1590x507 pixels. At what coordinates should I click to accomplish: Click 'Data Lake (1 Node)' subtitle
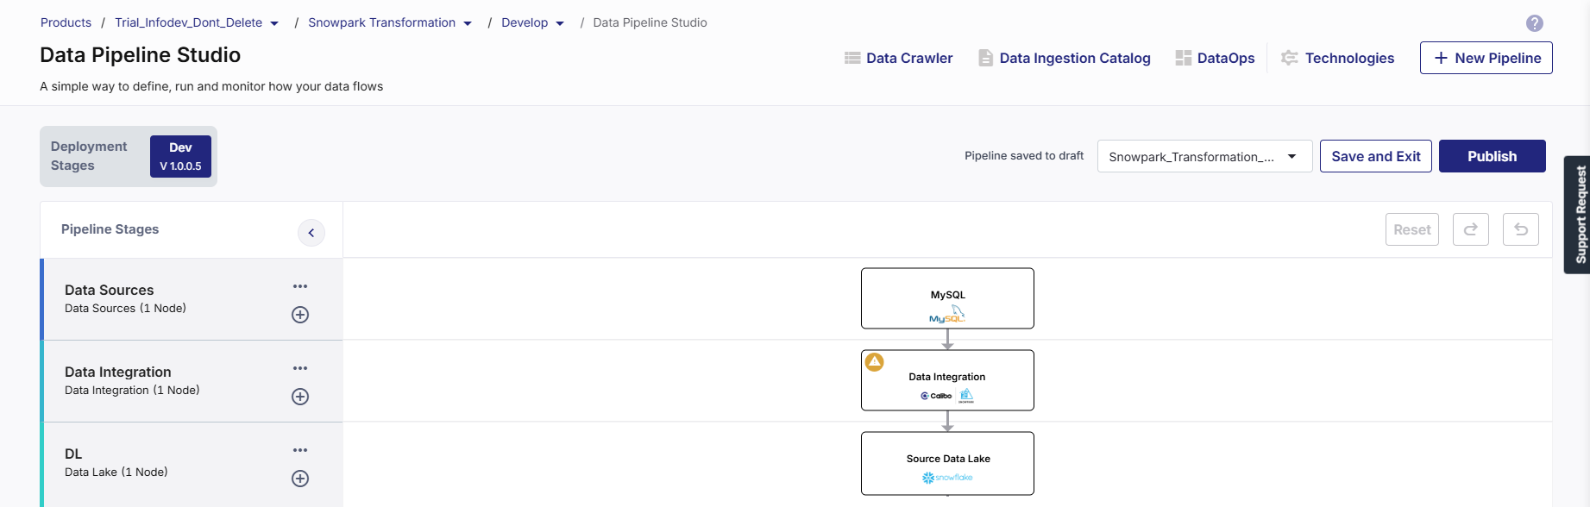116,473
